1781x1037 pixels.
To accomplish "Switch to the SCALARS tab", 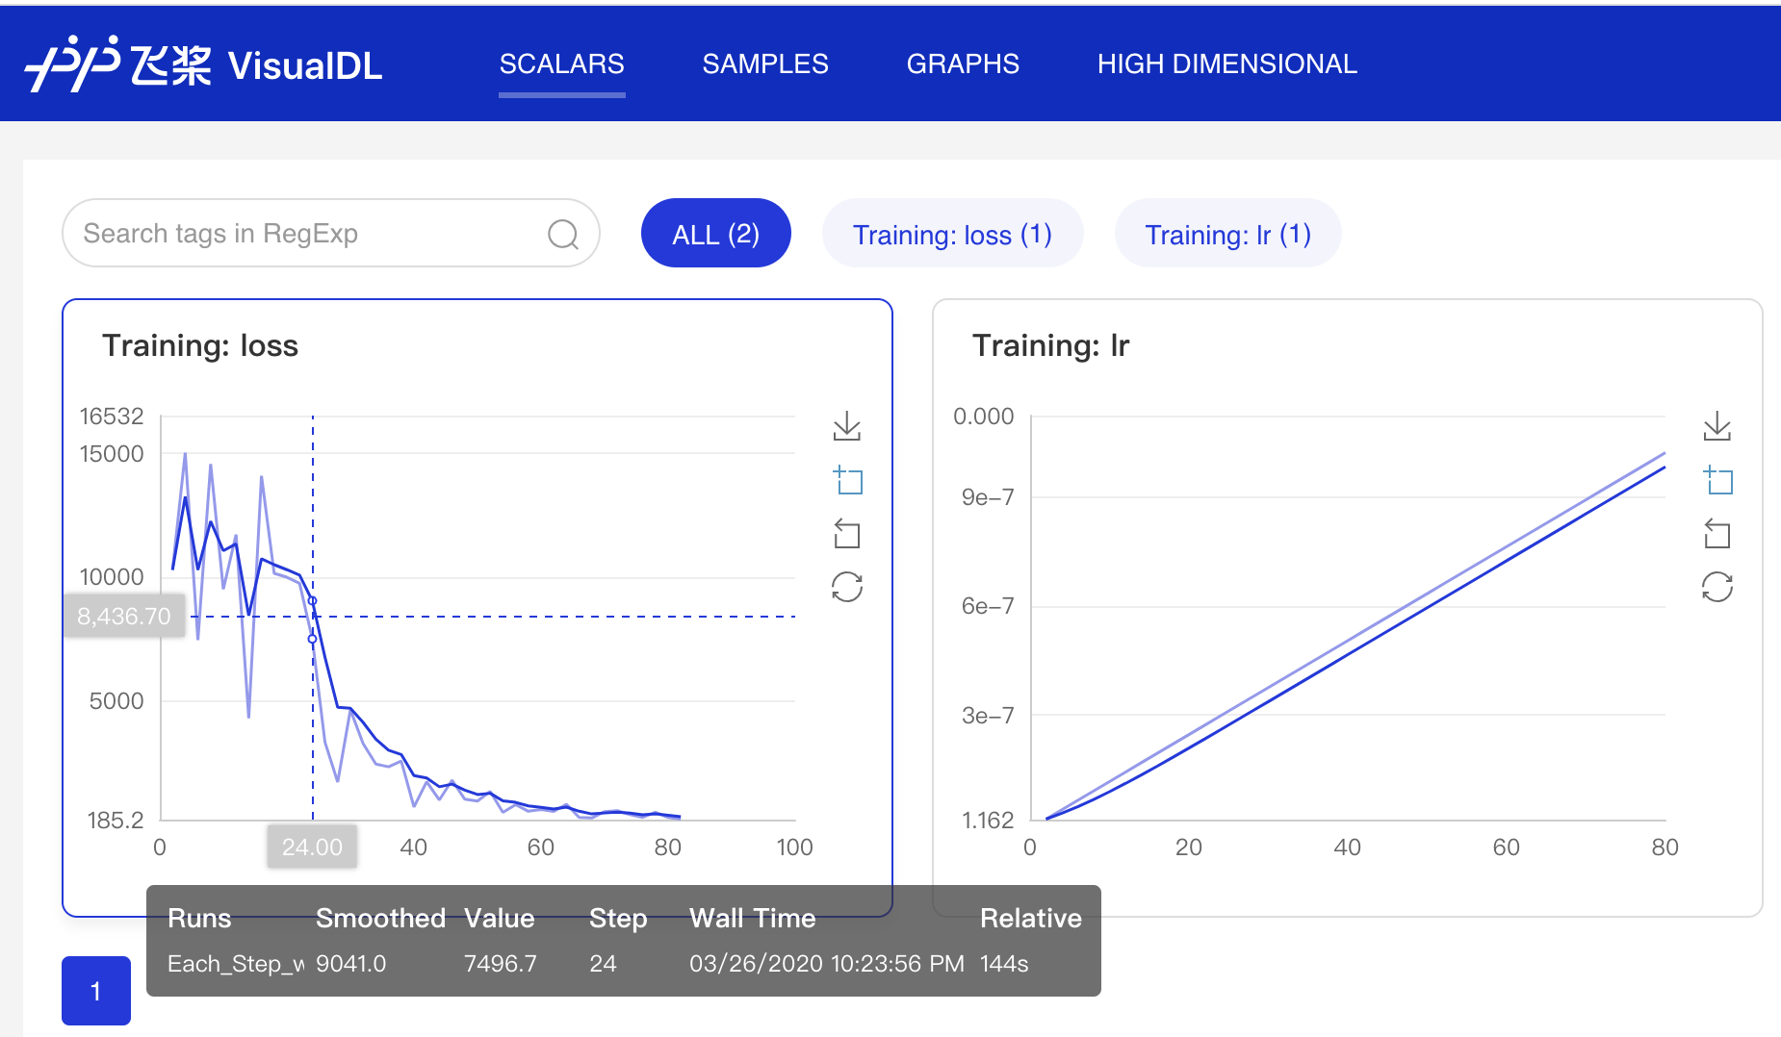I will (x=561, y=64).
